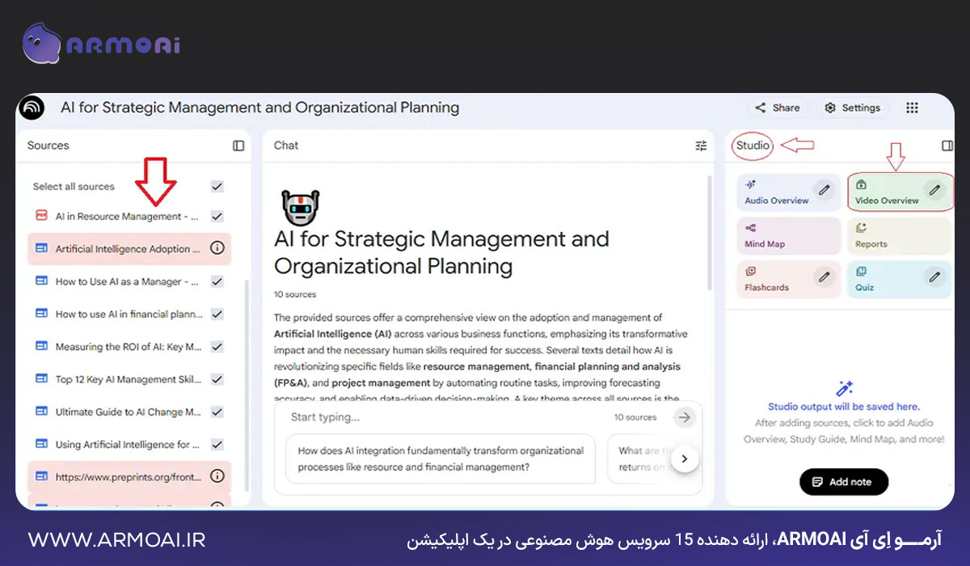The height and width of the screenshot is (566, 970).
Task: Show next suggested question with chevron
Action: [x=685, y=459]
